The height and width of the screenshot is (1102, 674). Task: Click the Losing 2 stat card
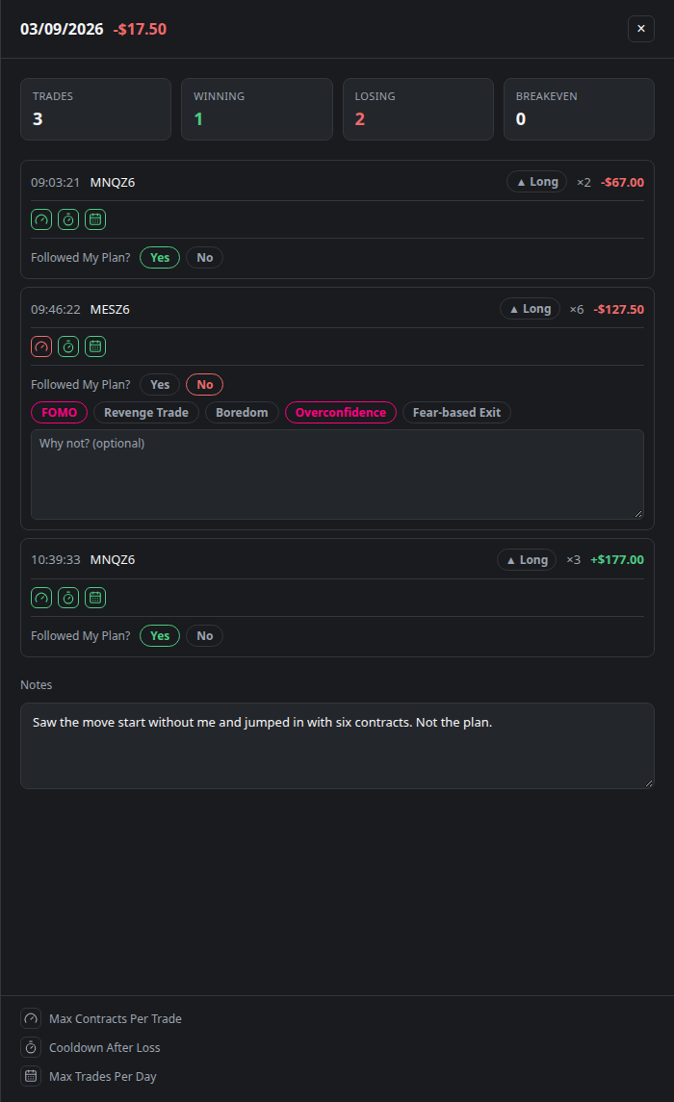tap(418, 109)
